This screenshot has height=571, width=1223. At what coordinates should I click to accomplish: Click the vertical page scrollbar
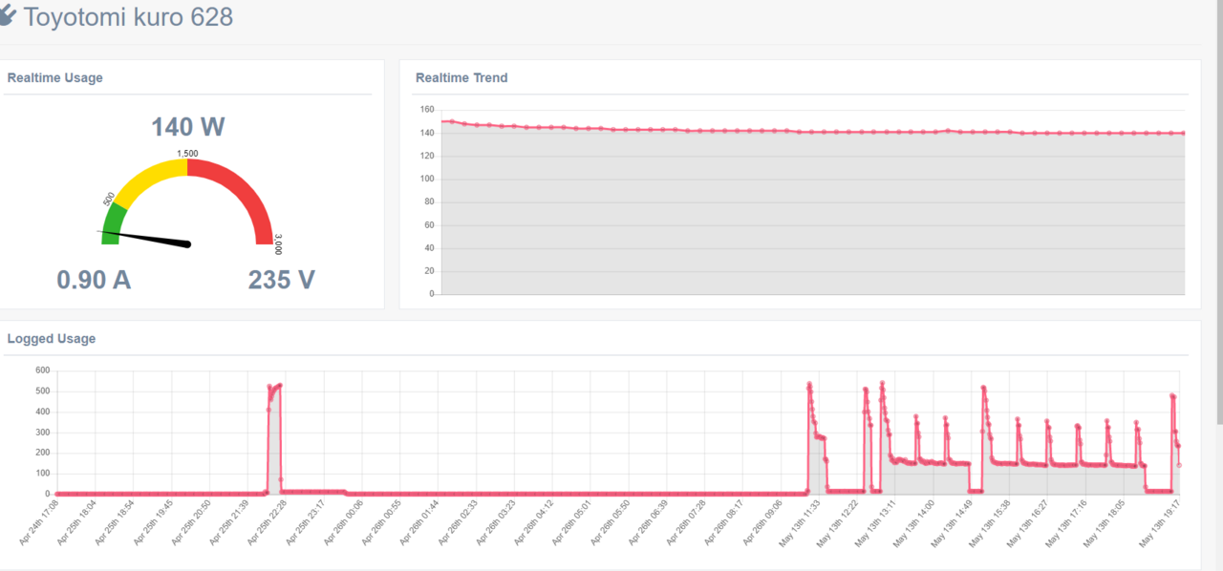point(1218,212)
